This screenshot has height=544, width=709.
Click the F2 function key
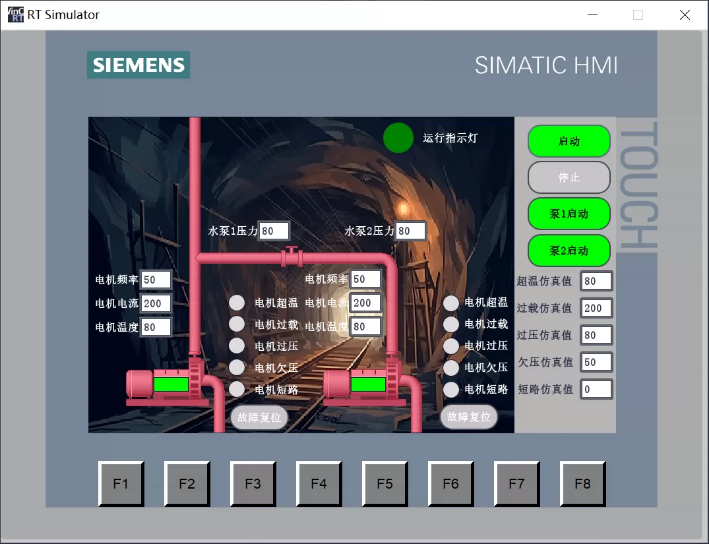pyautogui.click(x=187, y=483)
